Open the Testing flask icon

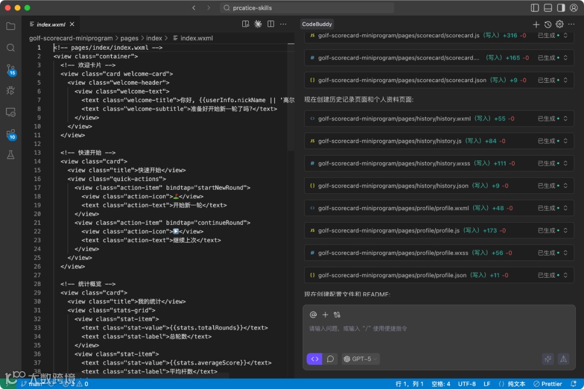(11, 155)
